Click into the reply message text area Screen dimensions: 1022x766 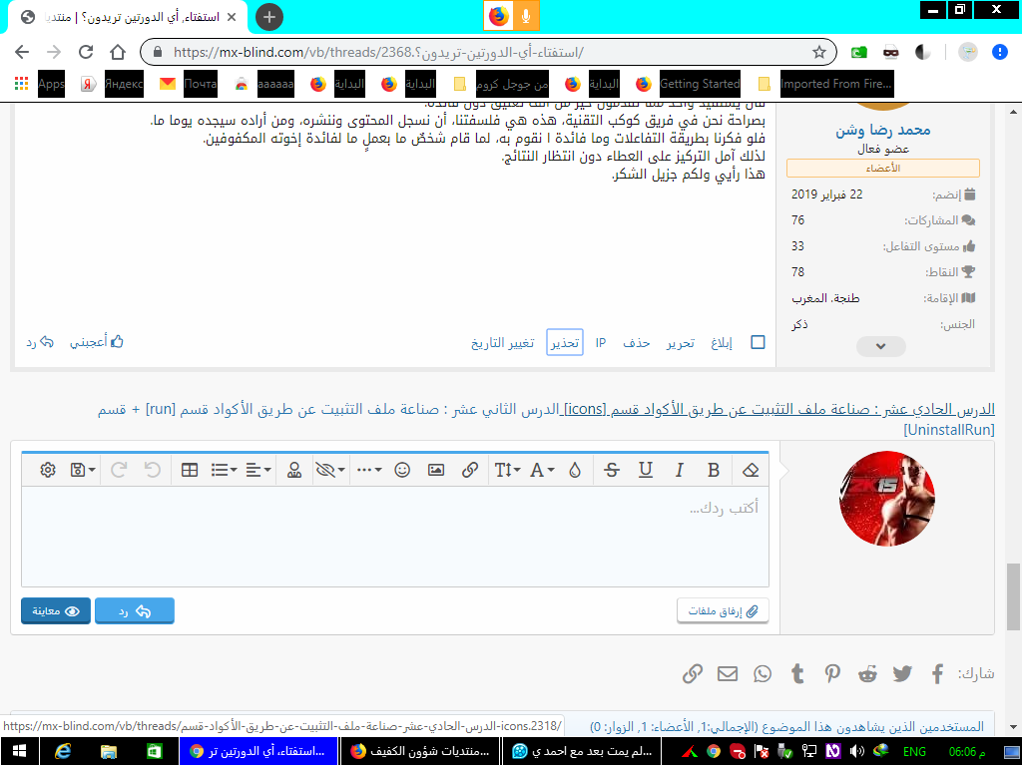coord(395,536)
